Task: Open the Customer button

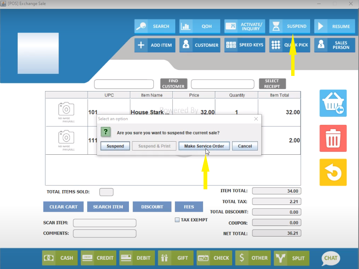Action: pyautogui.click(x=200, y=45)
